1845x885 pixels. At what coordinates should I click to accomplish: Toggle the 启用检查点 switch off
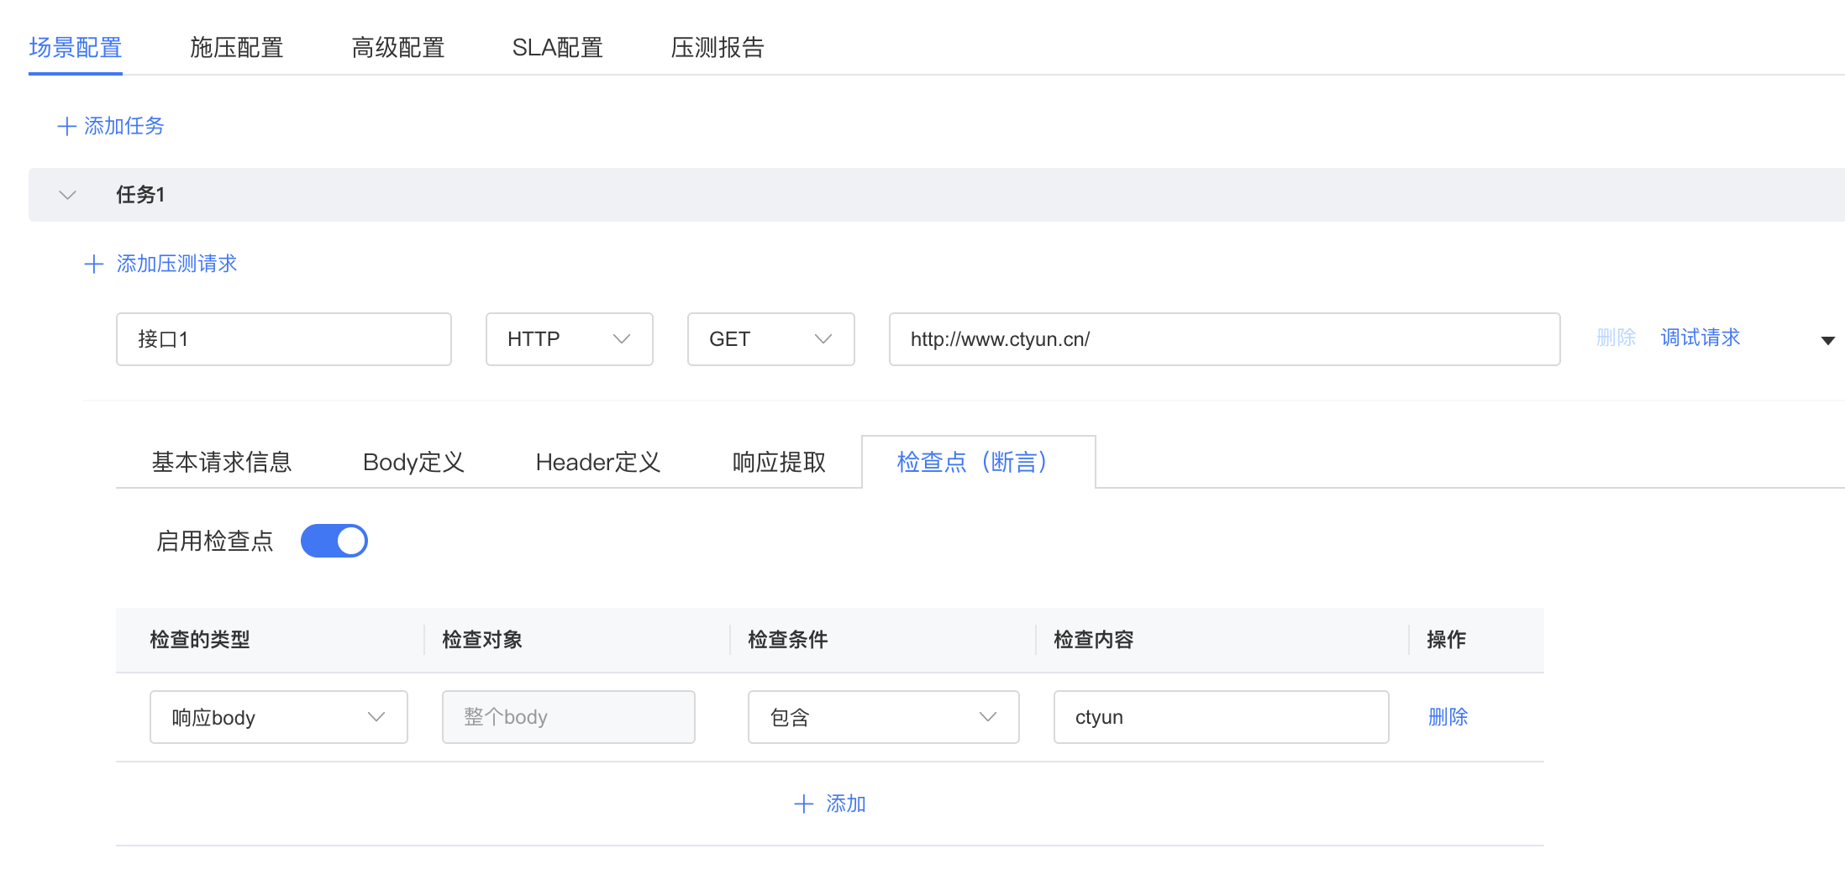pos(334,541)
